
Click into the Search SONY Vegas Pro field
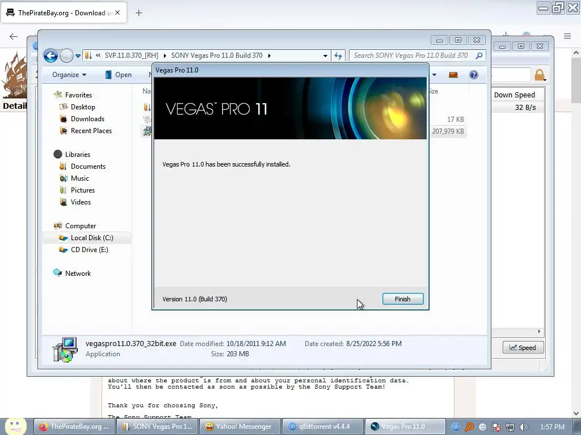411,56
